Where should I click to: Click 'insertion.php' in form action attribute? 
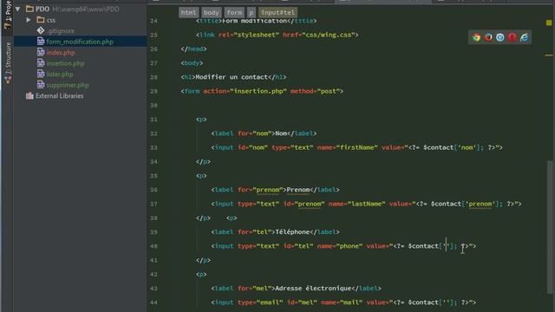pos(258,91)
